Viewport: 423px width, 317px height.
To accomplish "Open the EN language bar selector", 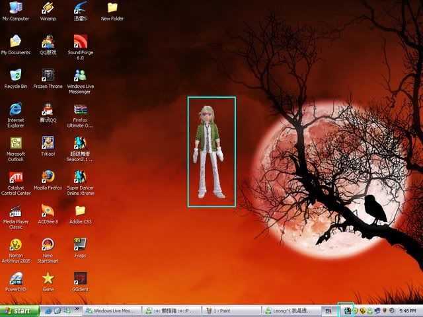I will click(328, 311).
